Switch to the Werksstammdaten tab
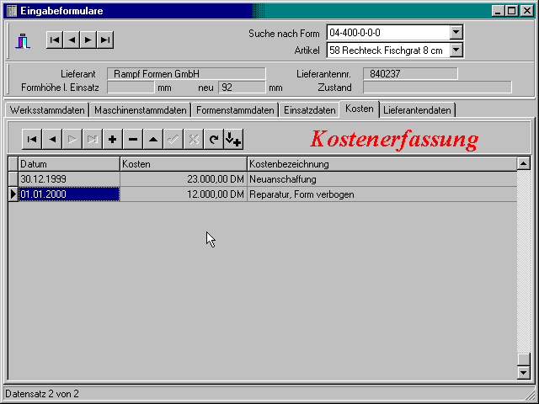The width and height of the screenshot is (539, 404). click(x=47, y=110)
